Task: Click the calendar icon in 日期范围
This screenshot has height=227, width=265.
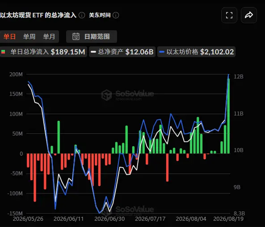Action: [76, 37]
